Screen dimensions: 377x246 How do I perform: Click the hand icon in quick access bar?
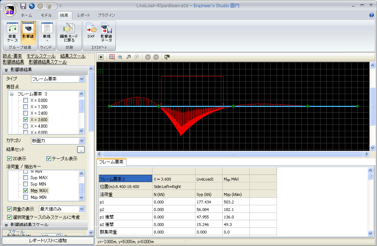(49, 6)
